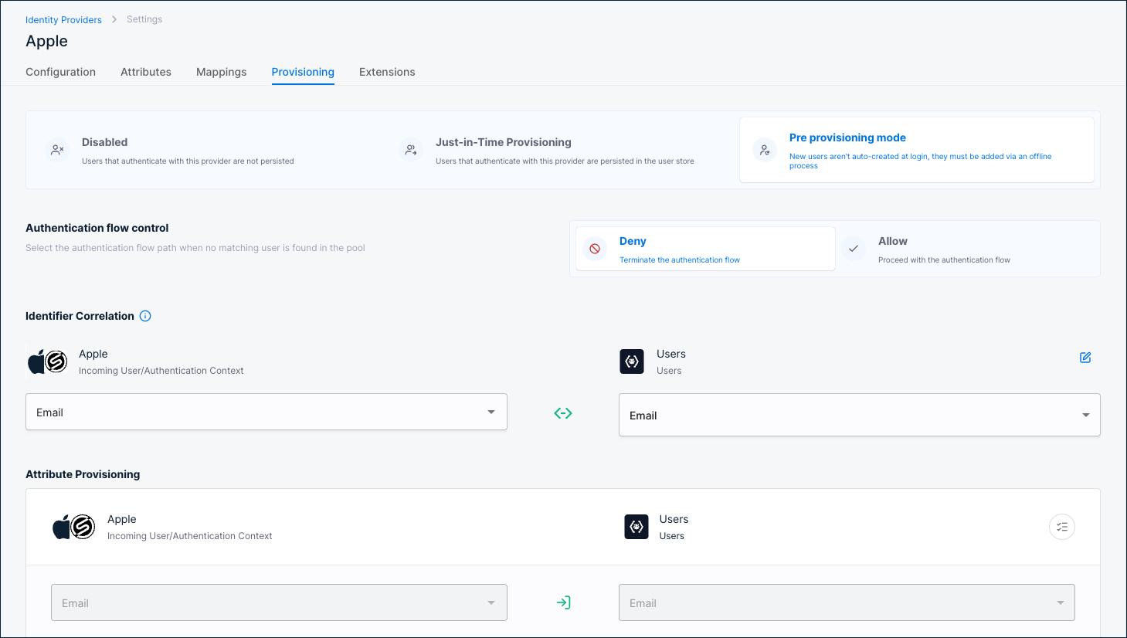
Task: Click the green arrow between provisioning Email fields
Action: (x=563, y=602)
